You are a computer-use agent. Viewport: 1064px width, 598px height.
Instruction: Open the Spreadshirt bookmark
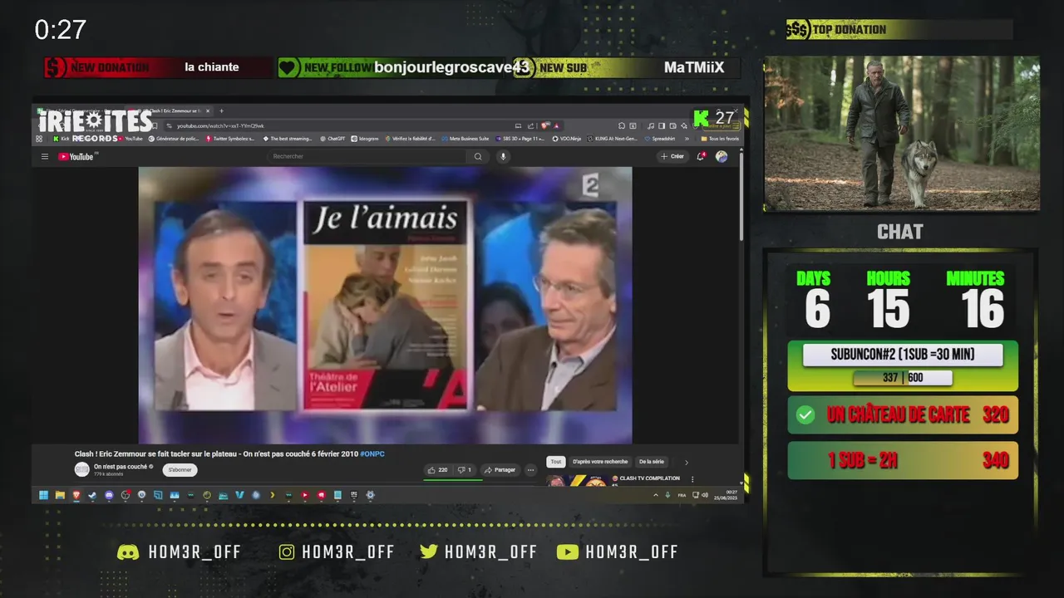[x=659, y=139]
